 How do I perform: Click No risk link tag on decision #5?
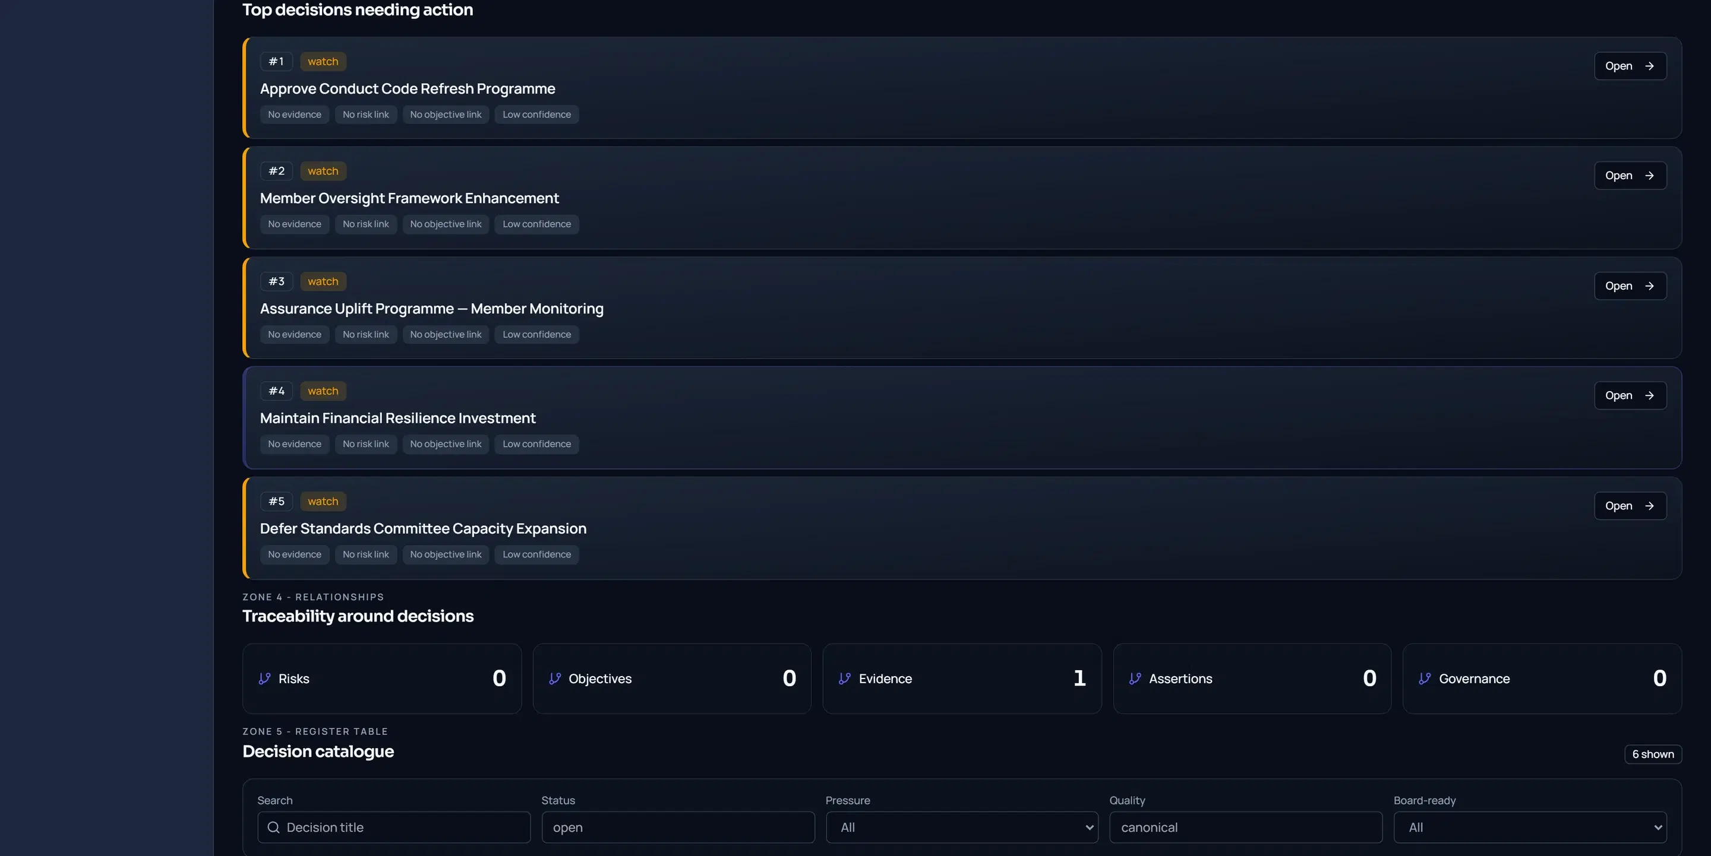(x=366, y=554)
